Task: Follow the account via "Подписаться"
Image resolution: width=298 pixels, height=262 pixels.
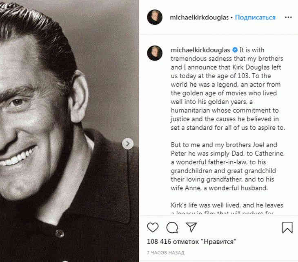Action: 255,17
